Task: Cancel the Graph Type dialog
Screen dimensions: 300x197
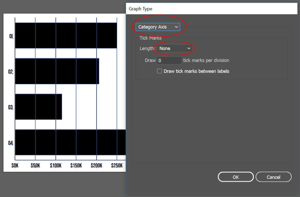Action: coord(273,177)
